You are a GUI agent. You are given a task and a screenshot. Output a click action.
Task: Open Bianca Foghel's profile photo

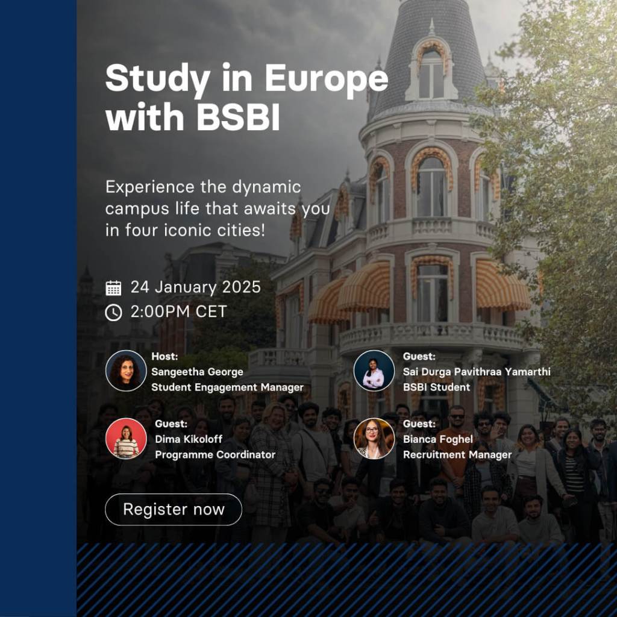[x=374, y=439]
